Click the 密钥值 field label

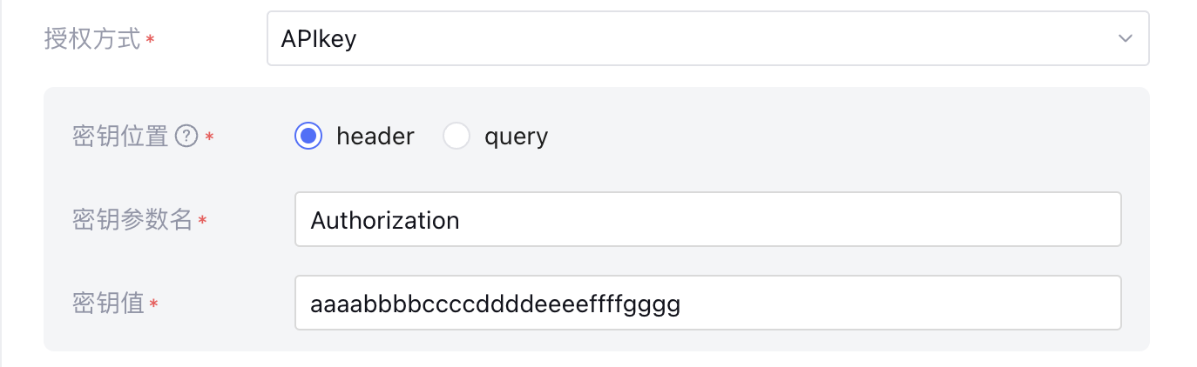[108, 304]
